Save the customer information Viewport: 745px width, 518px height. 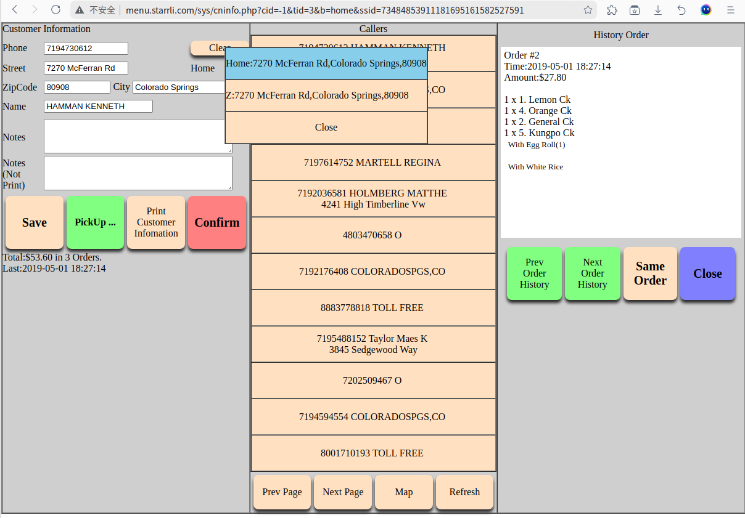click(35, 222)
